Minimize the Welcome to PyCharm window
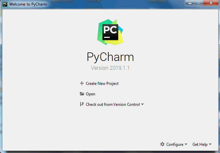 [x=190, y=3]
